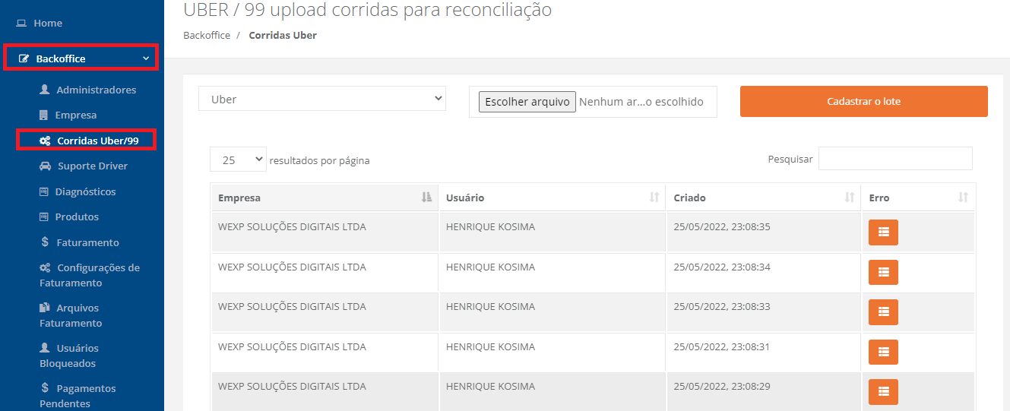Click WEXP SOLUÇÕES DIGITAIS LTDA in 23:08:33 row
Image resolution: width=1010 pixels, height=411 pixels.
(292, 306)
